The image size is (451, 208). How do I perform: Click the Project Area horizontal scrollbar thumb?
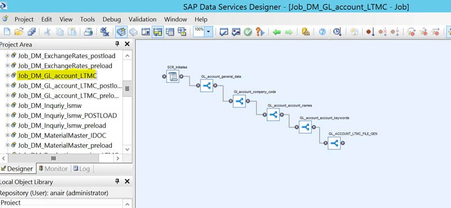(x=53, y=158)
